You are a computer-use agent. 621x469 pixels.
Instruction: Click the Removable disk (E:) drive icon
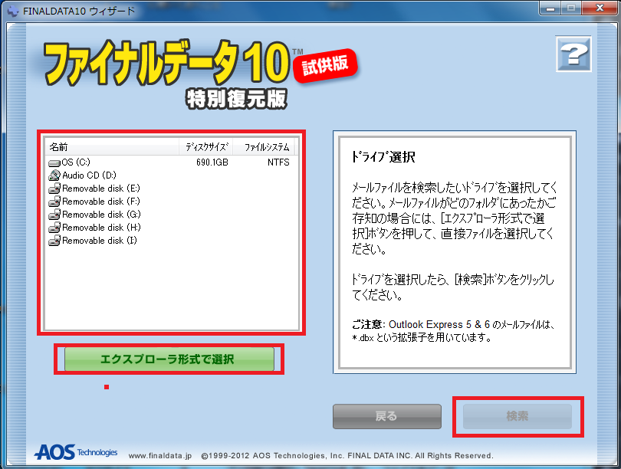[54, 189]
